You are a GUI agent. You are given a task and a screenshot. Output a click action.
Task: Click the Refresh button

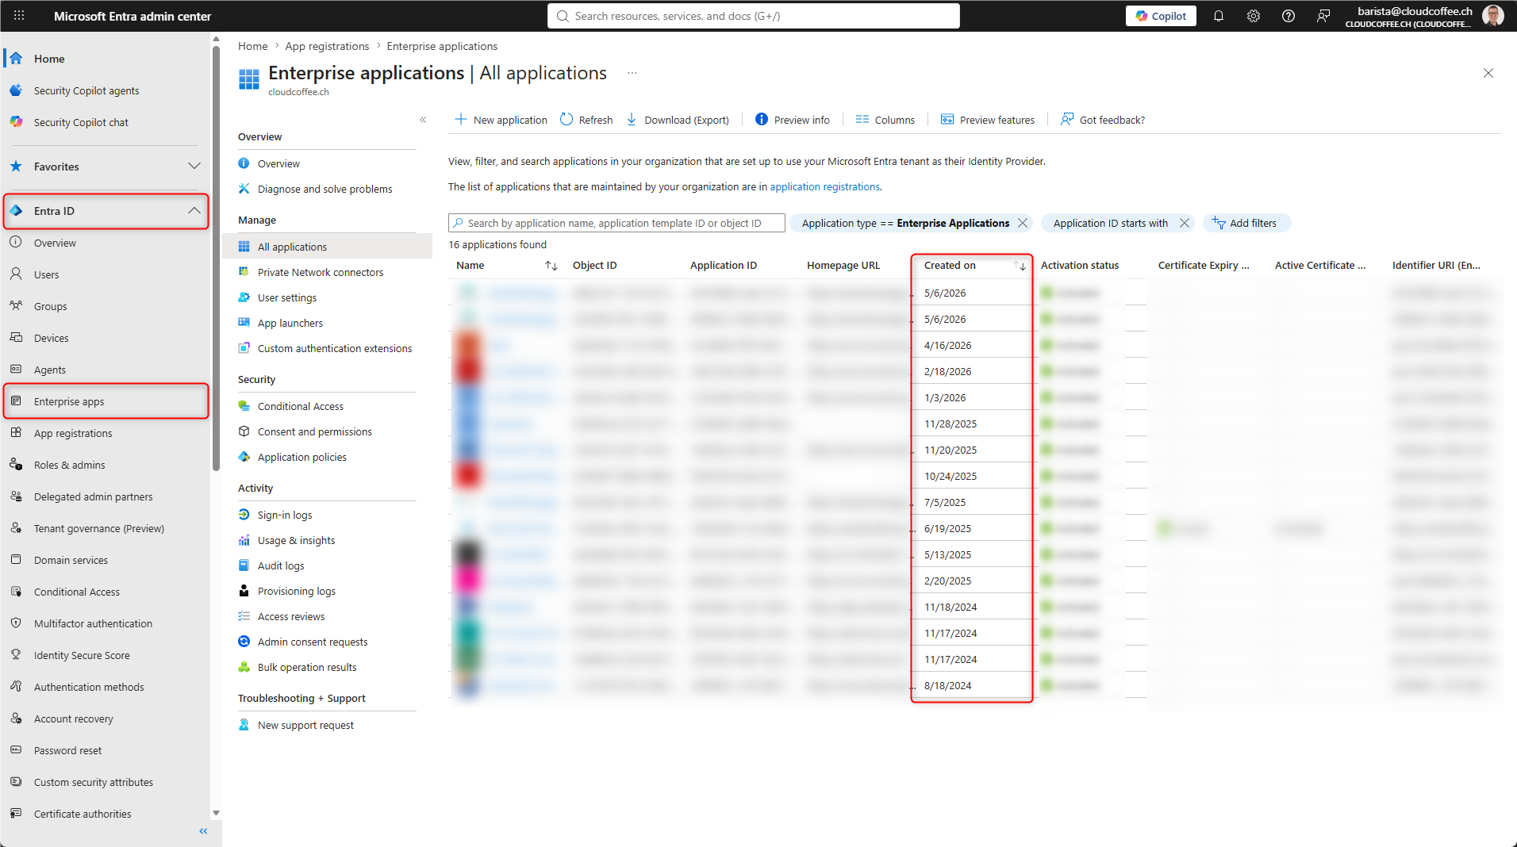(x=586, y=120)
